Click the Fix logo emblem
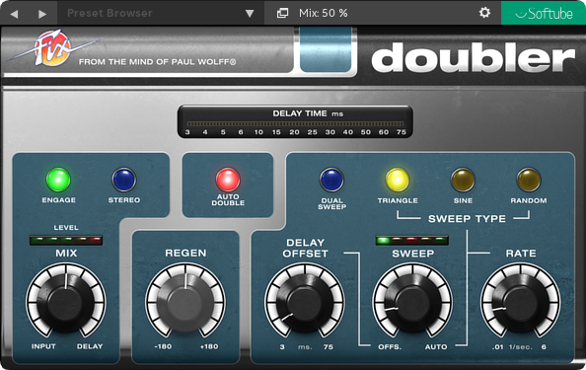Screen dimensions: 586x370 tap(53, 48)
